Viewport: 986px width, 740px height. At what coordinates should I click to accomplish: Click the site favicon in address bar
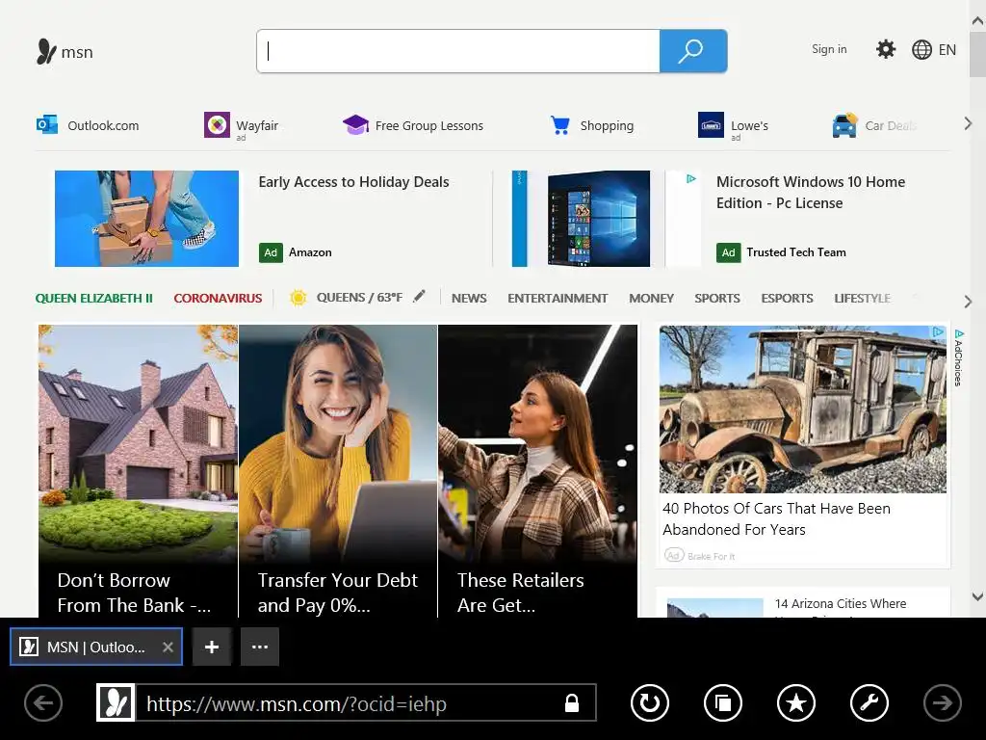pyautogui.click(x=117, y=702)
